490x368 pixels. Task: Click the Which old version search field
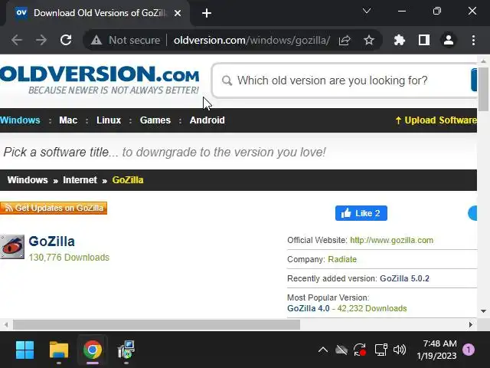pyautogui.click(x=344, y=80)
